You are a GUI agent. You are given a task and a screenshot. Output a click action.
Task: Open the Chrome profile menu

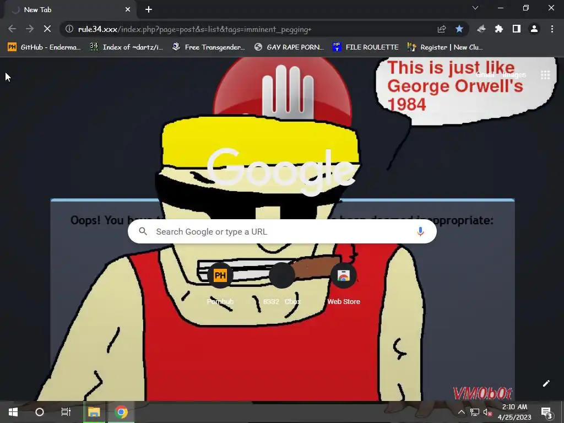tap(534, 29)
